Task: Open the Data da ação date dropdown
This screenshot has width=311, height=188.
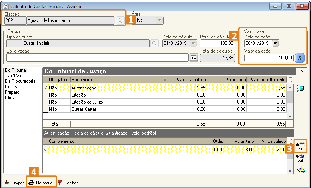Action: point(275,43)
